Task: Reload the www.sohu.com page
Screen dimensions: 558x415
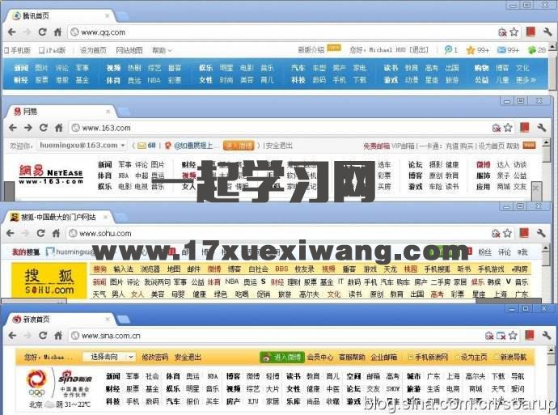Action: 41,233
